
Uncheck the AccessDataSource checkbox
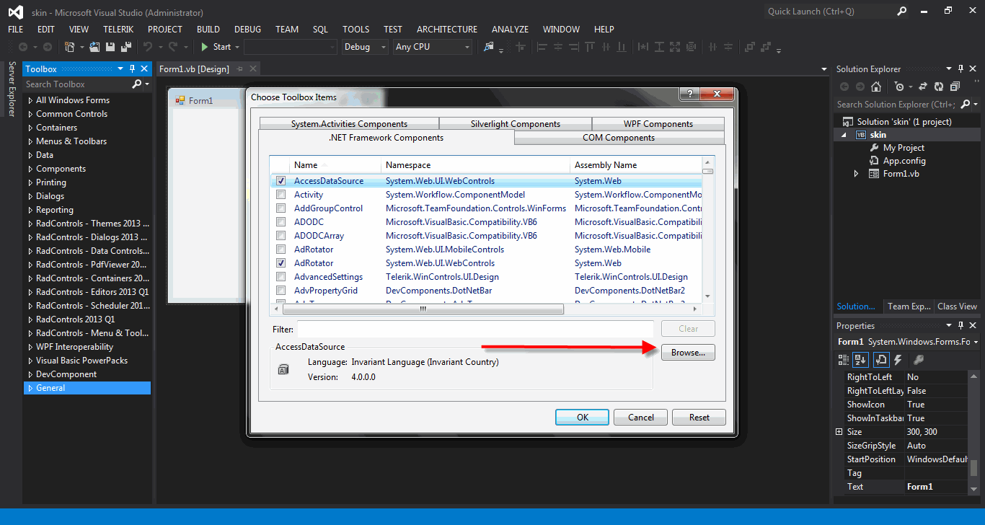point(281,181)
